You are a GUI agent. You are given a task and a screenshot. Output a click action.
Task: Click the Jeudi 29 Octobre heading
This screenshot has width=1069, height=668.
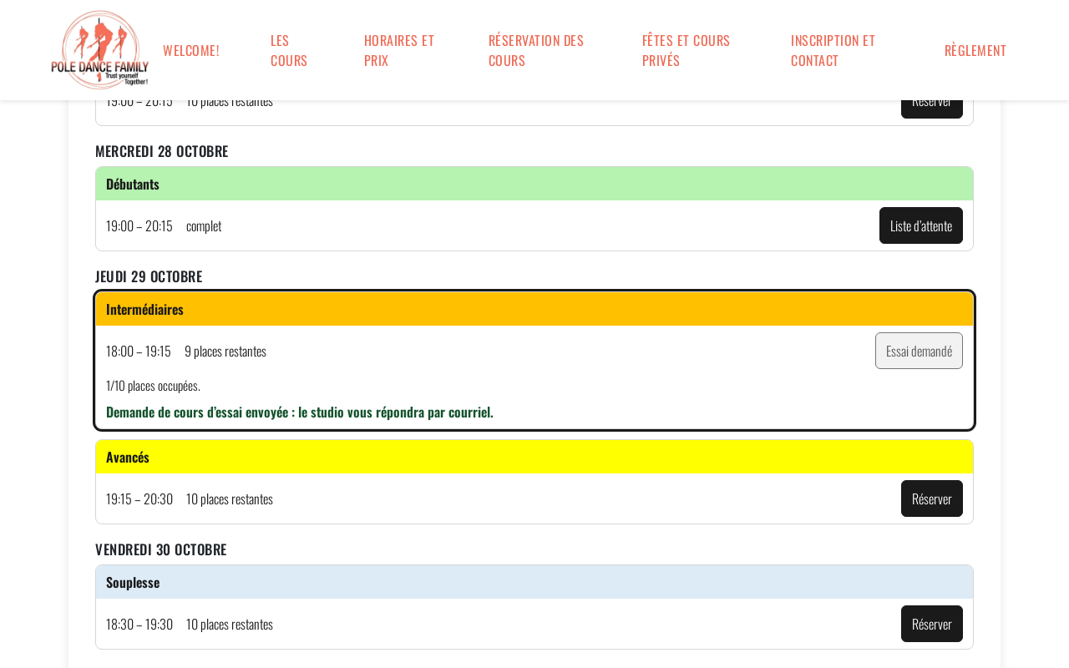[149, 276]
